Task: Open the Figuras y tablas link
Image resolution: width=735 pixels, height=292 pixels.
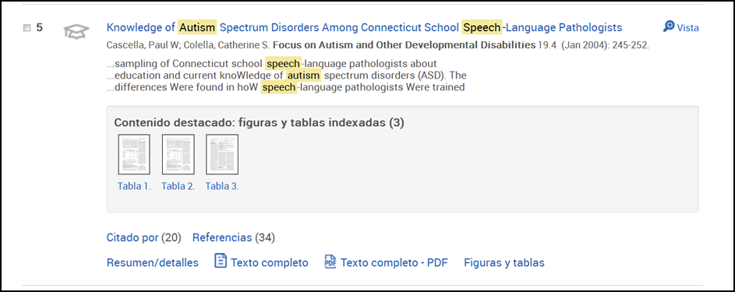Action: coord(504,262)
